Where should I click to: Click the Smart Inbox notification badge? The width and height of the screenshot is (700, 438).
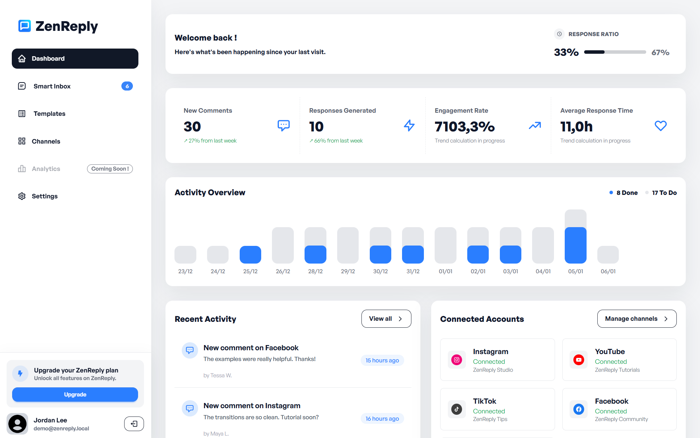(x=127, y=86)
